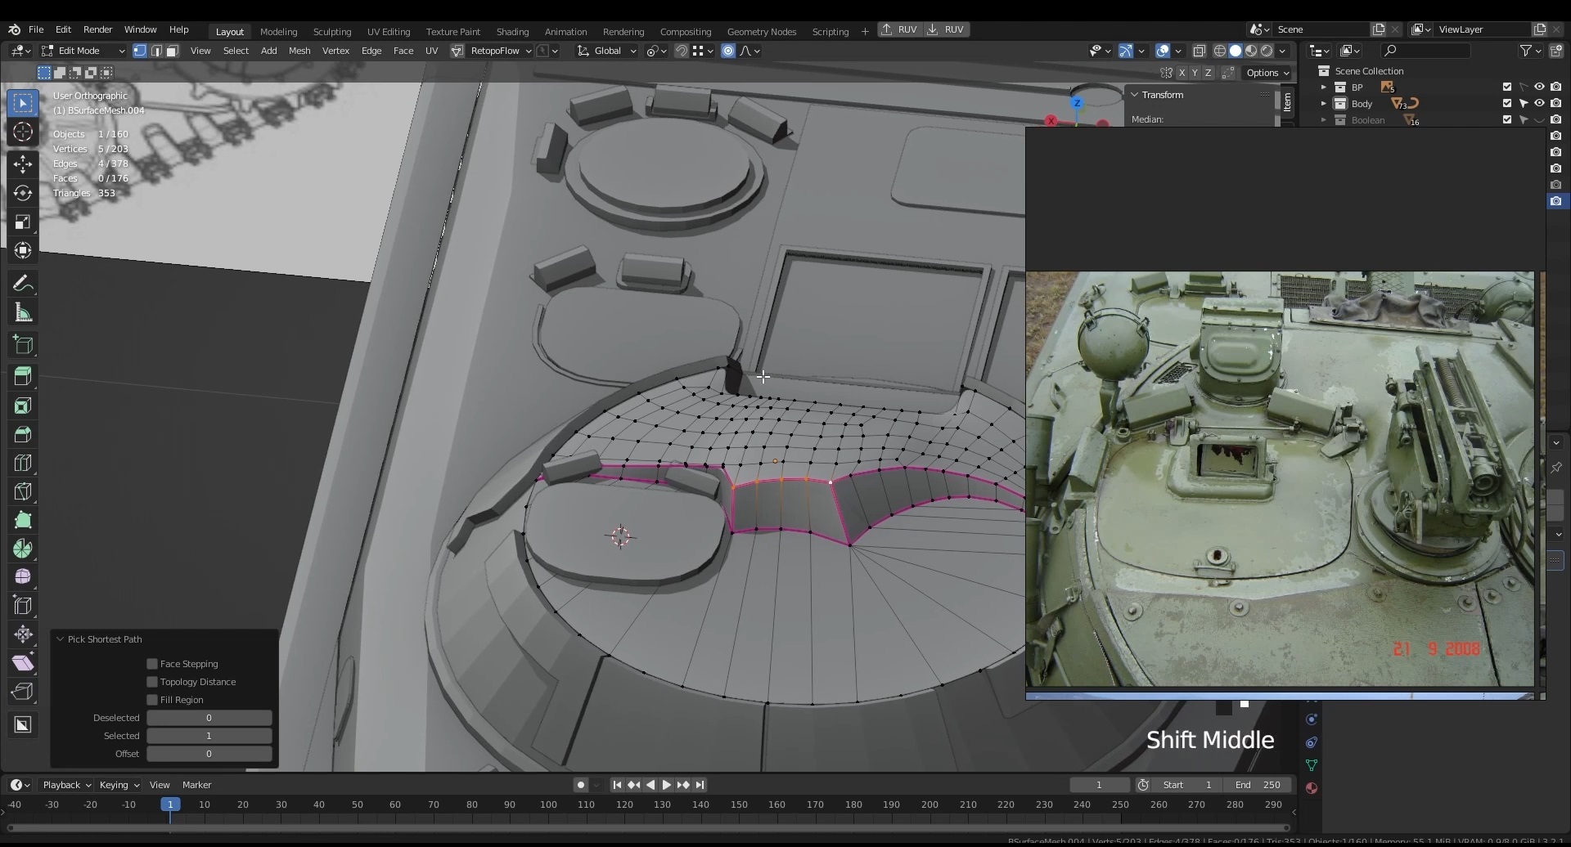This screenshot has width=1571, height=847.
Task: Collapse Pick Shortest Path panel
Action: pos(61,639)
